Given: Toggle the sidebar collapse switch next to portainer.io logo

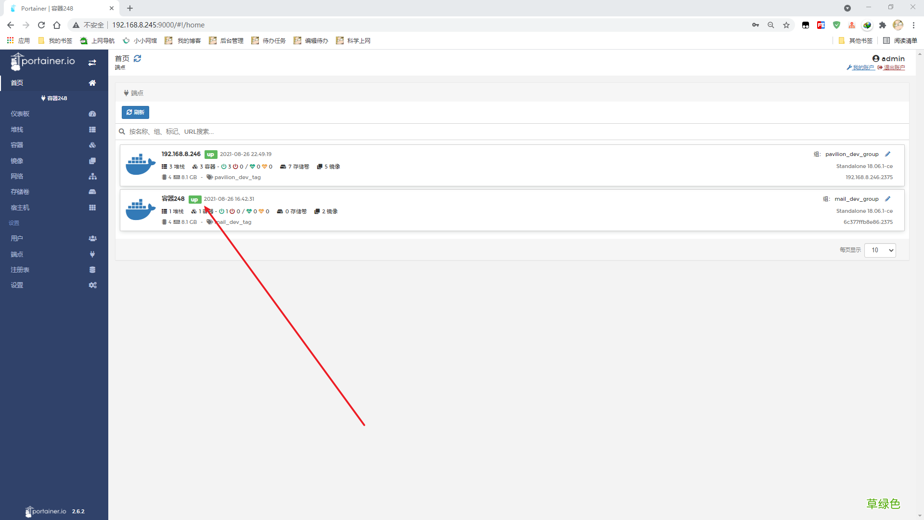Looking at the screenshot, I should [x=92, y=63].
